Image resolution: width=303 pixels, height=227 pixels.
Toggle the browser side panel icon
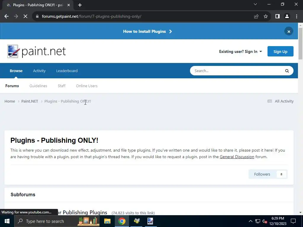click(x=278, y=17)
